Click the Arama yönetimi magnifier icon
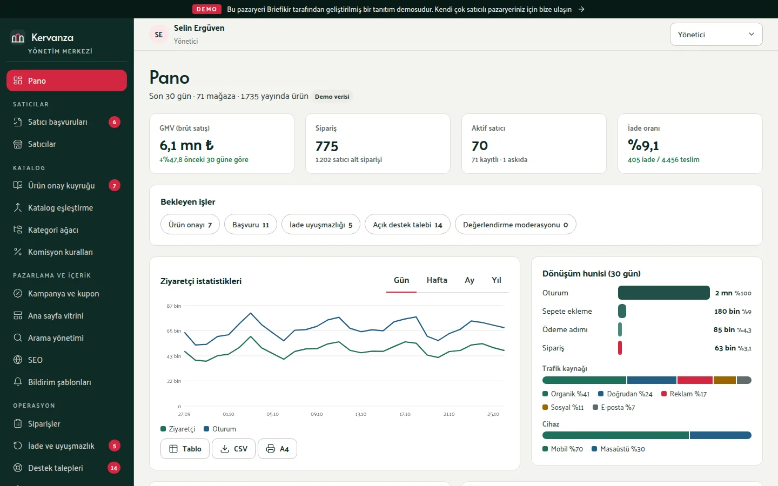This screenshot has width=778, height=486. pyautogui.click(x=18, y=337)
